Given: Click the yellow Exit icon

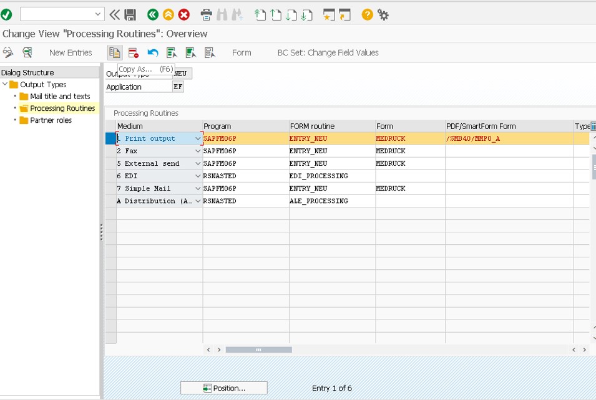Looking at the screenshot, I should (169, 15).
